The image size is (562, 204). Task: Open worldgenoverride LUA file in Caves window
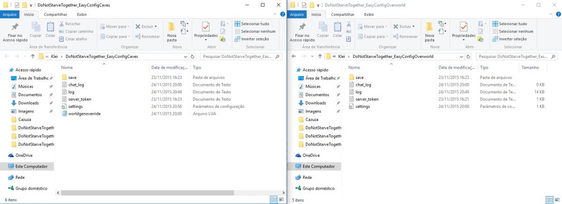point(84,113)
